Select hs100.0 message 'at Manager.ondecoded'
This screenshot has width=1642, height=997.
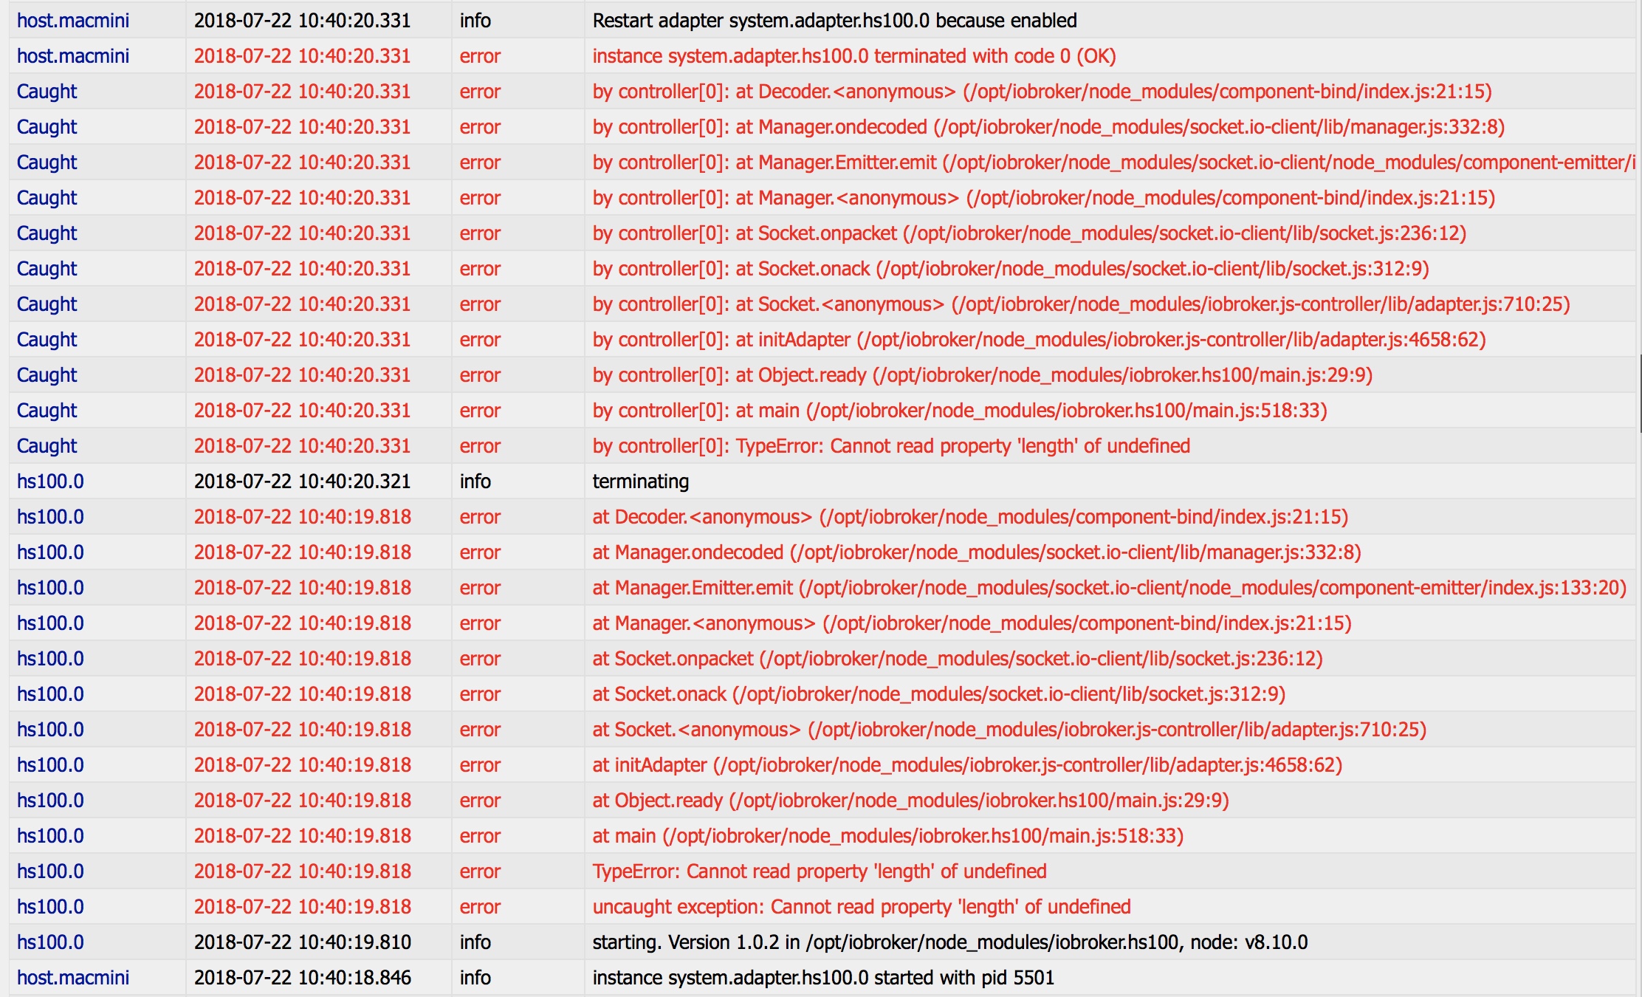[x=977, y=552]
